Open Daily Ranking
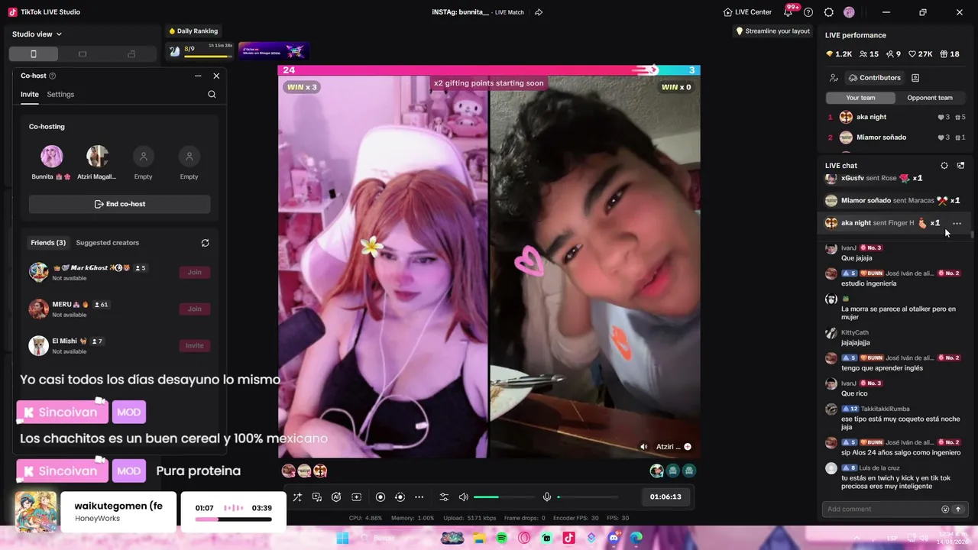 click(193, 31)
